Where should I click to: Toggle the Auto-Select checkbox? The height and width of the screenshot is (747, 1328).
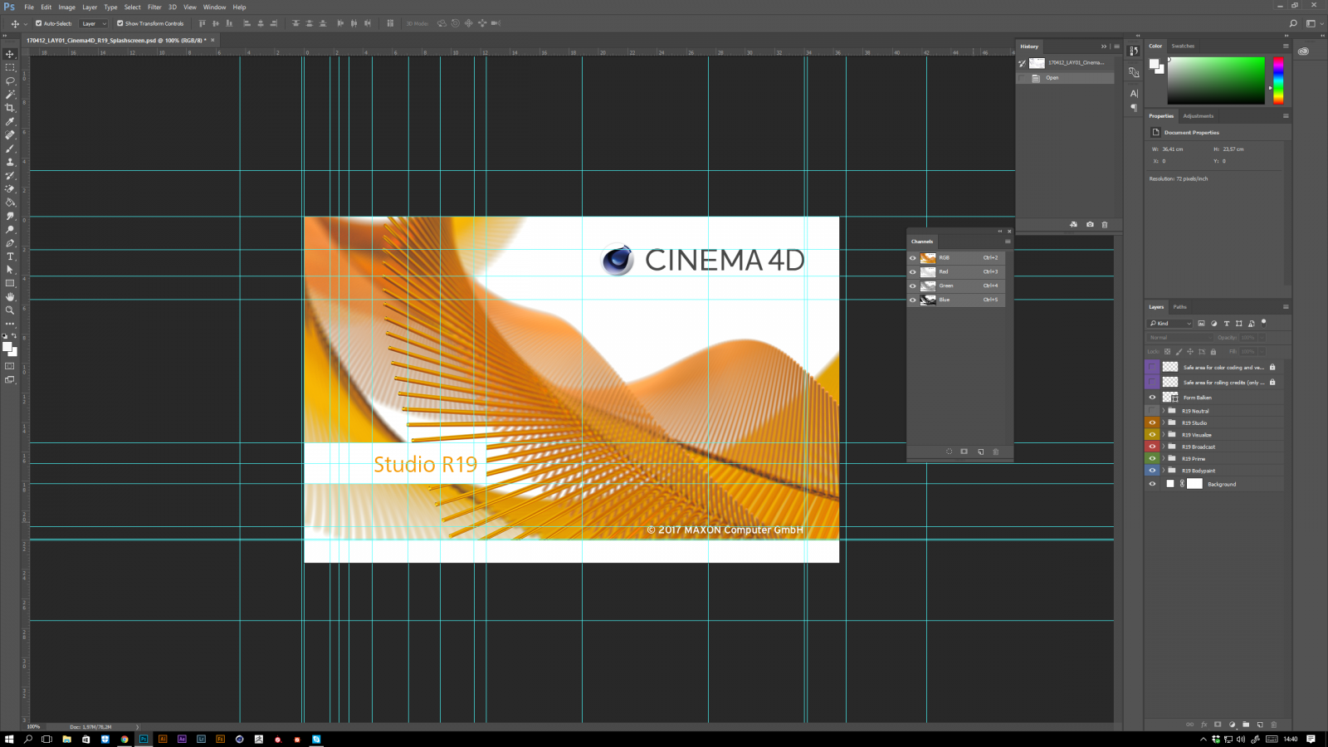tap(38, 23)
